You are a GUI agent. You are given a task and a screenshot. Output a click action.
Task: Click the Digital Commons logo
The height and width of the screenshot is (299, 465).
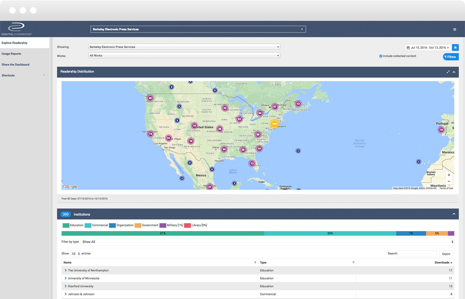click(x=16, y=29)
